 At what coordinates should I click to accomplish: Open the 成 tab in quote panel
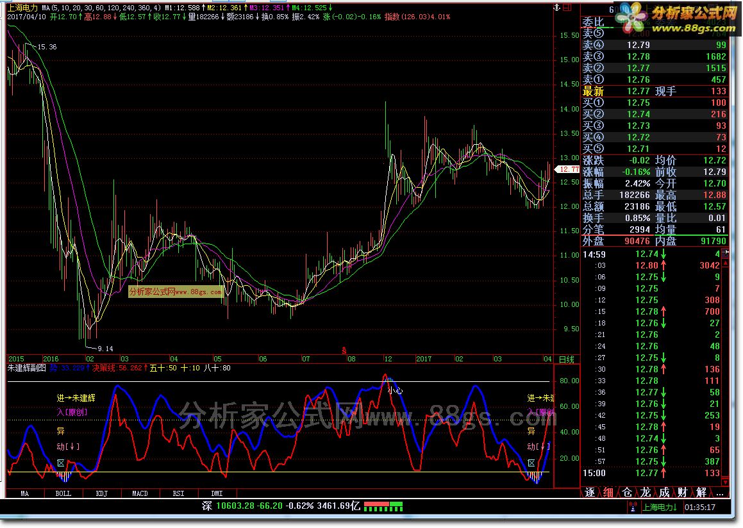[664, 493]
